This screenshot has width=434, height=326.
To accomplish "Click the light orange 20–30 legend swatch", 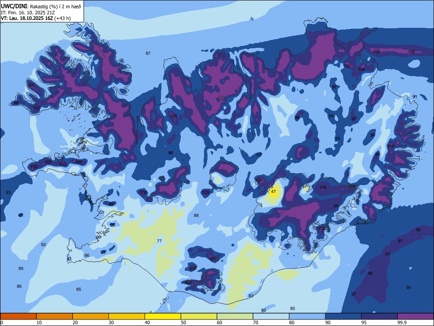I will 91,316.
